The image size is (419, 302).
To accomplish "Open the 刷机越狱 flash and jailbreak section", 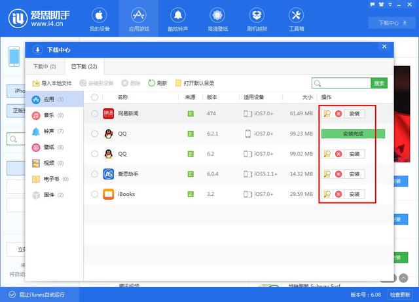I will pyautogui.click(x=257, y=20).
